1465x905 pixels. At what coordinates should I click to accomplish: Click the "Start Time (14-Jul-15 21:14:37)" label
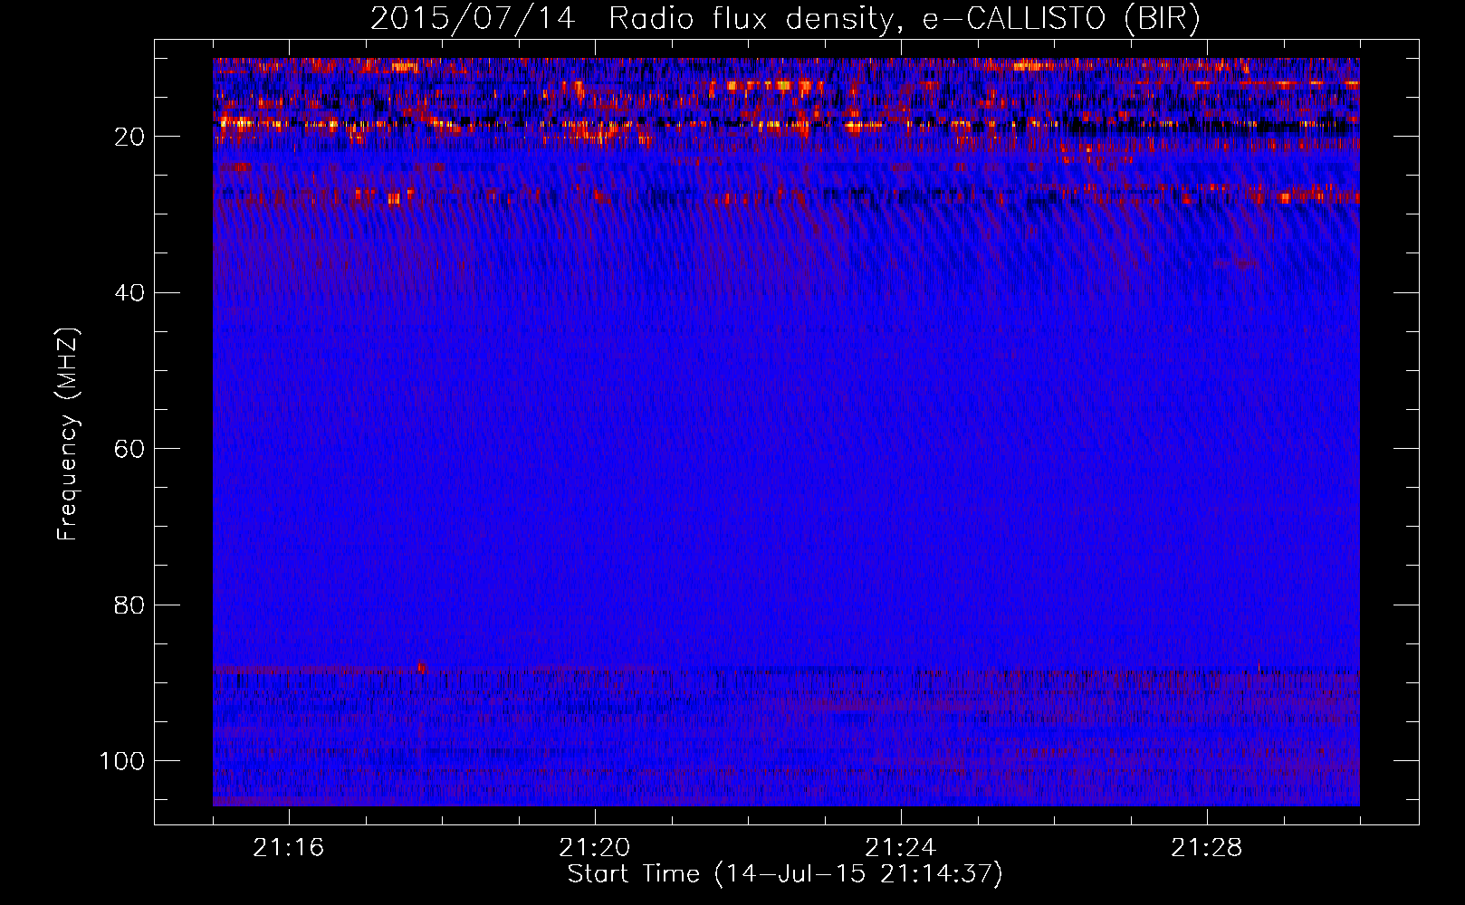tap(785, 874)
